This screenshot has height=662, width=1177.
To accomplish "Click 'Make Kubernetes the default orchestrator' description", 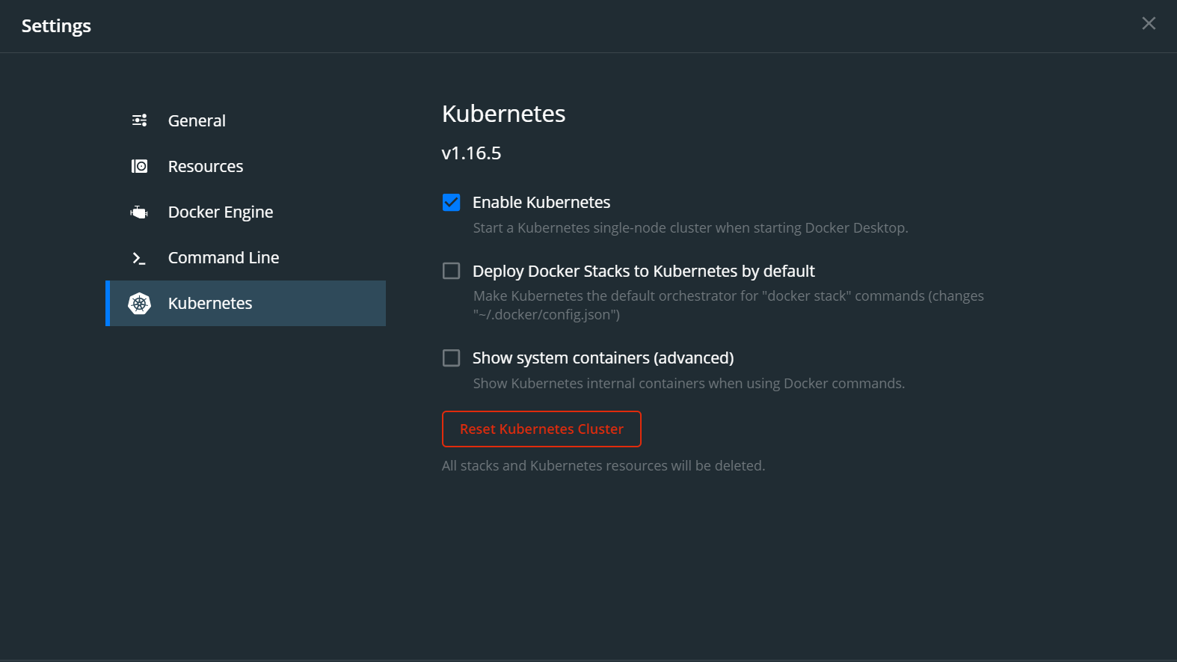I will click(728, 305).
